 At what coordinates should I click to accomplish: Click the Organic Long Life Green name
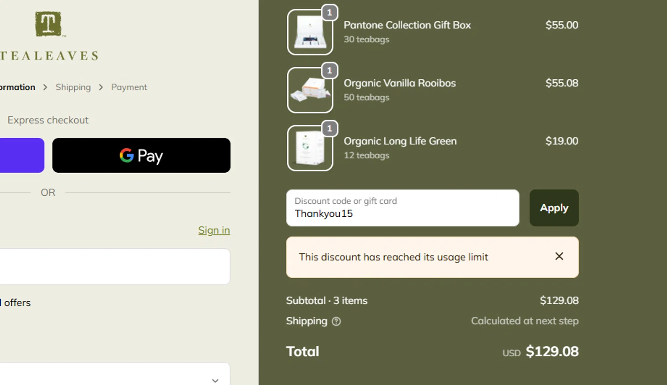[400, 141]
